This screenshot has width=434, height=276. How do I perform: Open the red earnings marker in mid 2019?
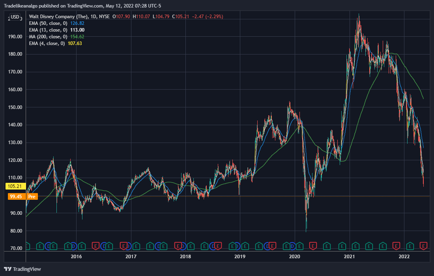[272, 246]
